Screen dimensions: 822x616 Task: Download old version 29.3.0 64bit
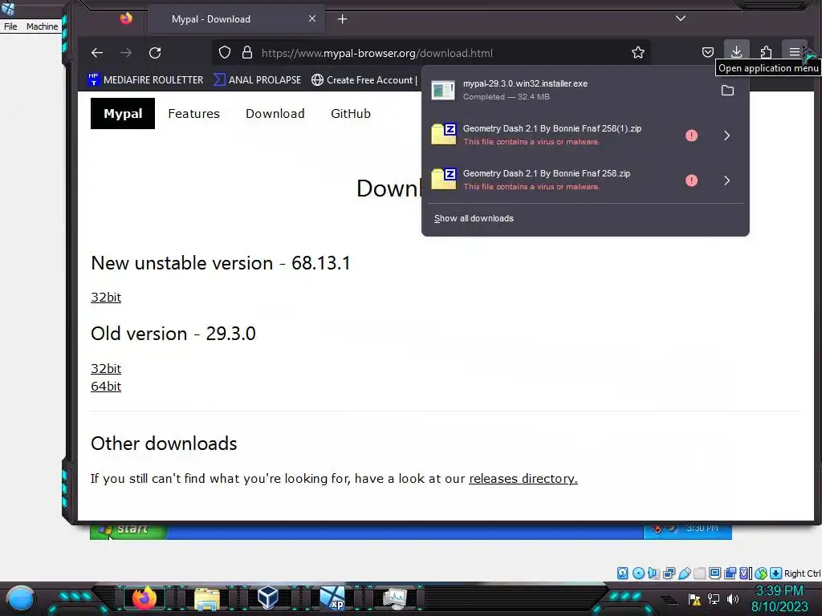106,386
